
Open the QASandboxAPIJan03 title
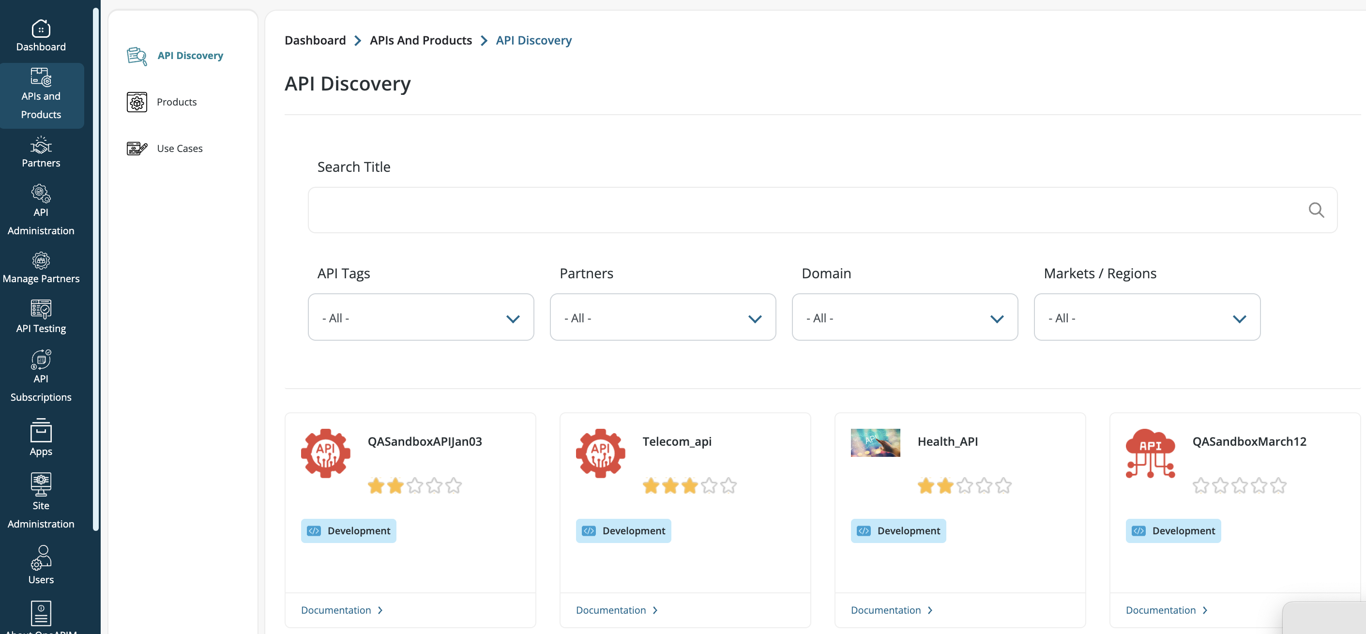coord(424,441)
